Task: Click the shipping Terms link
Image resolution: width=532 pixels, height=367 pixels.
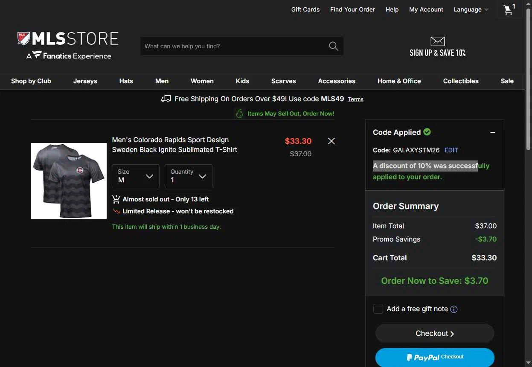Action: pos(356,99)
